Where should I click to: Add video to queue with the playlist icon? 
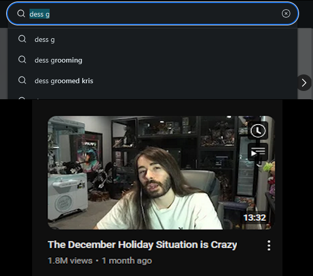pyautogui.click(x=258, y=152)
